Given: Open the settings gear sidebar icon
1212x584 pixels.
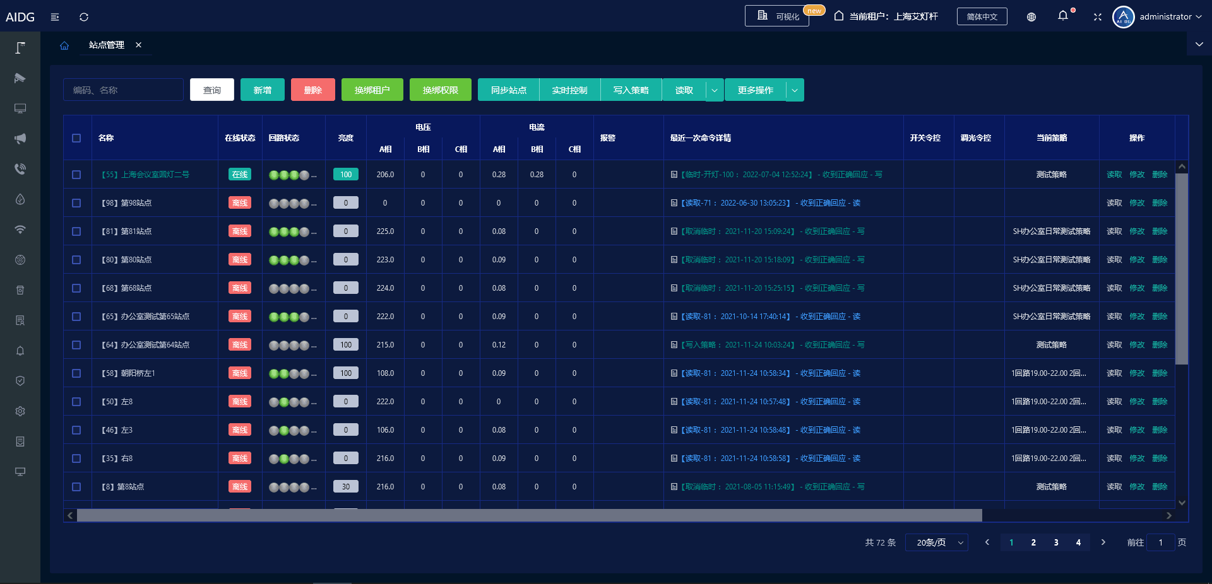Looking at the screenshot, I should pos(20,411).
